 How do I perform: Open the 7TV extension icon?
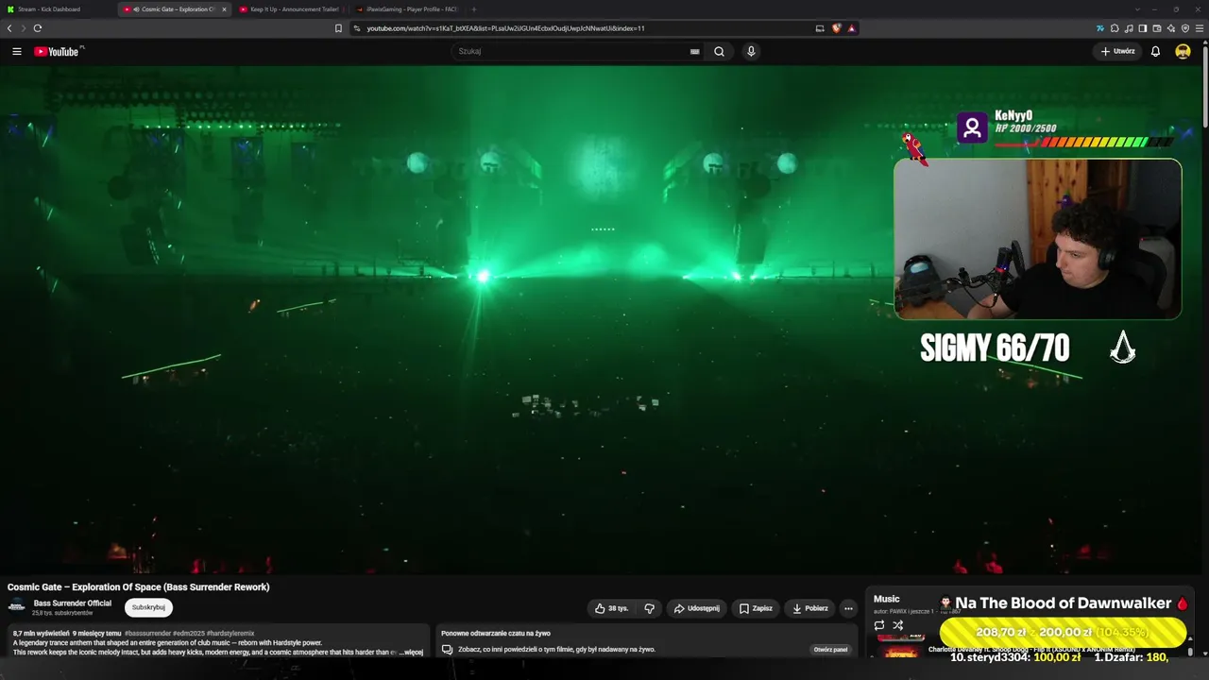(1100, 28)
